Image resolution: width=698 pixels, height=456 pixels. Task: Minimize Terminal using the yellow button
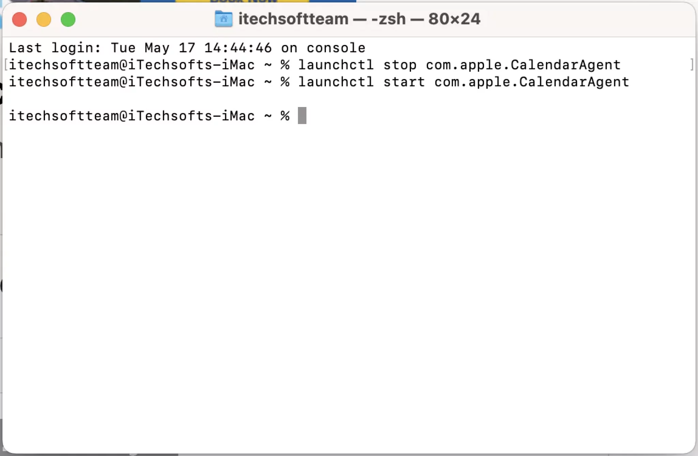[44, 19]
